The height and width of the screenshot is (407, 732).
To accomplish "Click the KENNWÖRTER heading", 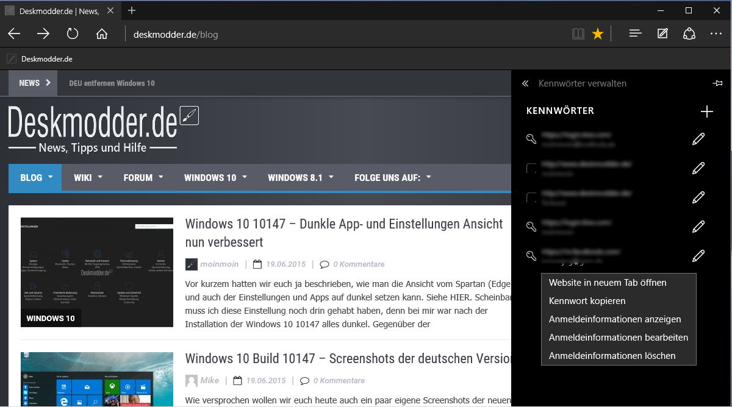I will click(560, 111).
